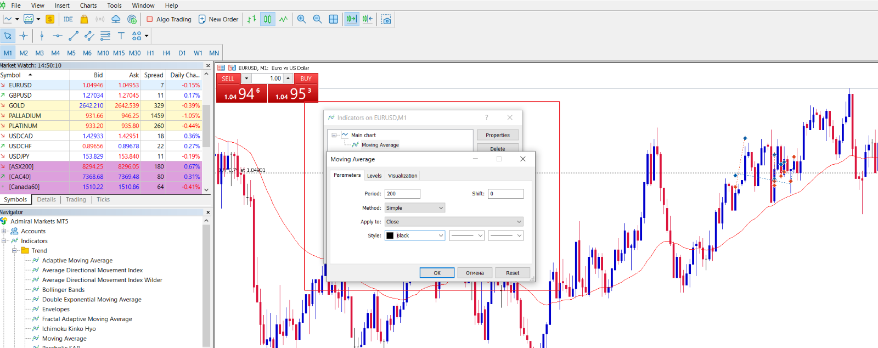Toggle chart auto scroll to end
878x348 pixels.
click(x=351, y=19)
